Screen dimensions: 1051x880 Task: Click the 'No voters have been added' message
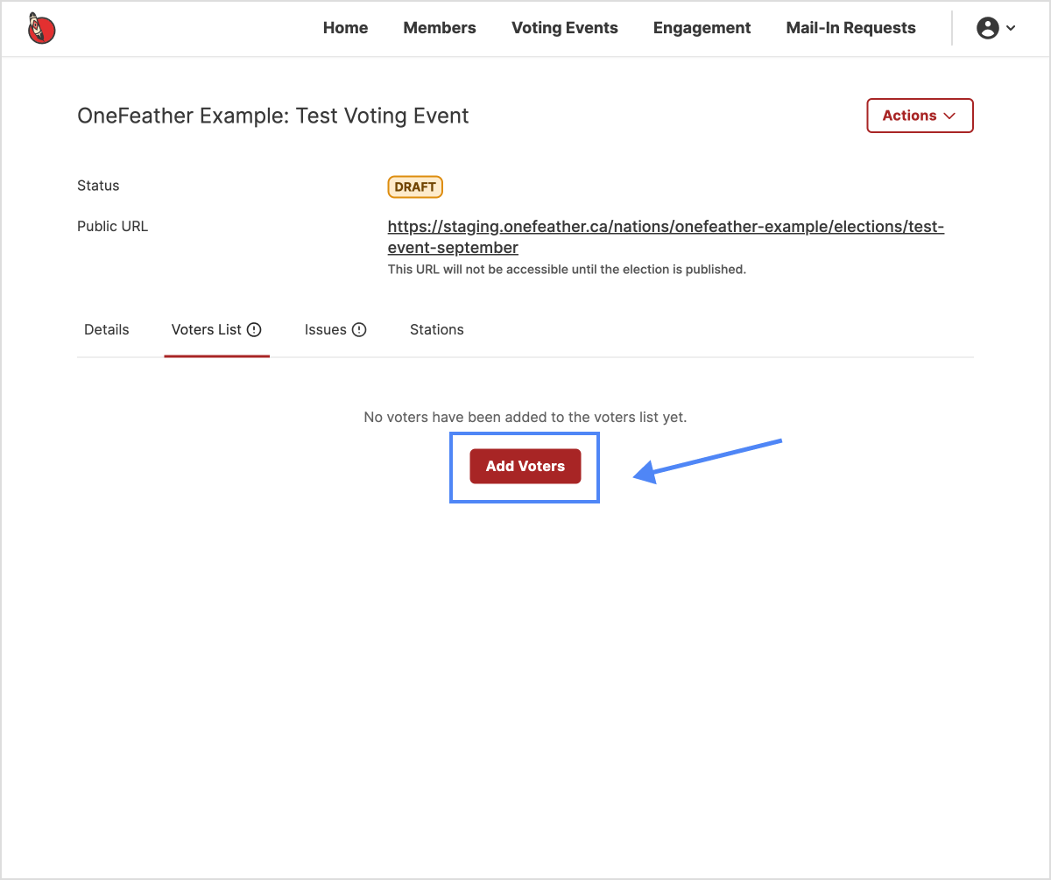tap(525, 417)
